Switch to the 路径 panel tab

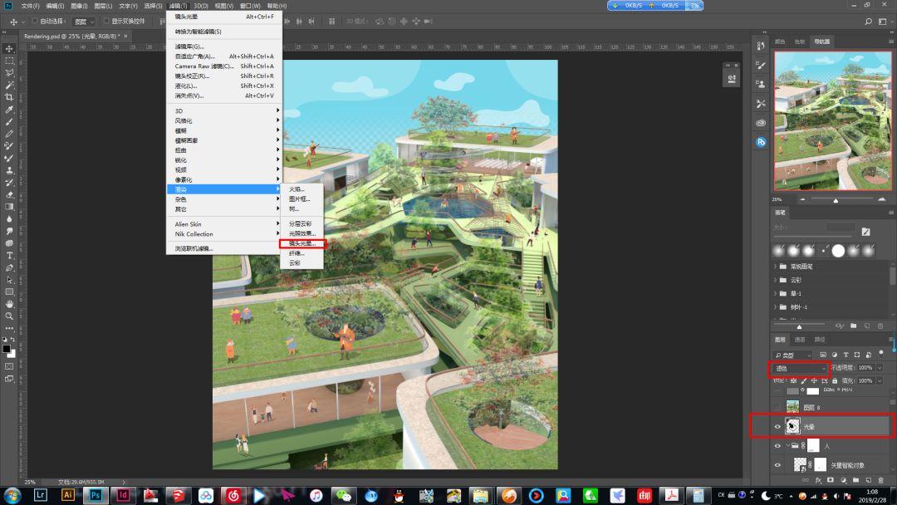(x=820, y=340)
